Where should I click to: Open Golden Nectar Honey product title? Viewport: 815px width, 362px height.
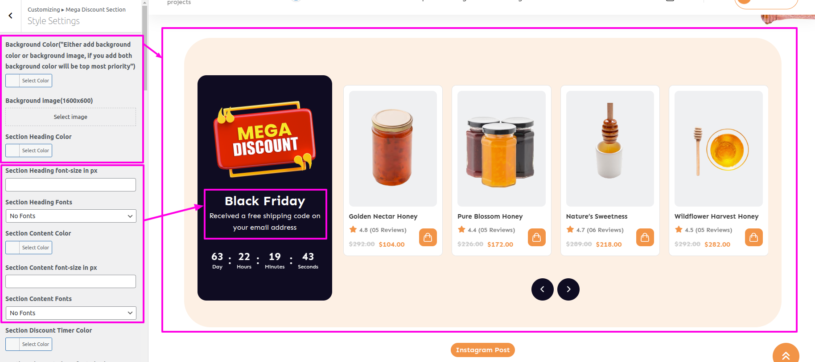click(x=383, y=216)
